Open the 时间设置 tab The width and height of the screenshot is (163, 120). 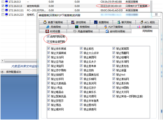(x=53, y=31)
